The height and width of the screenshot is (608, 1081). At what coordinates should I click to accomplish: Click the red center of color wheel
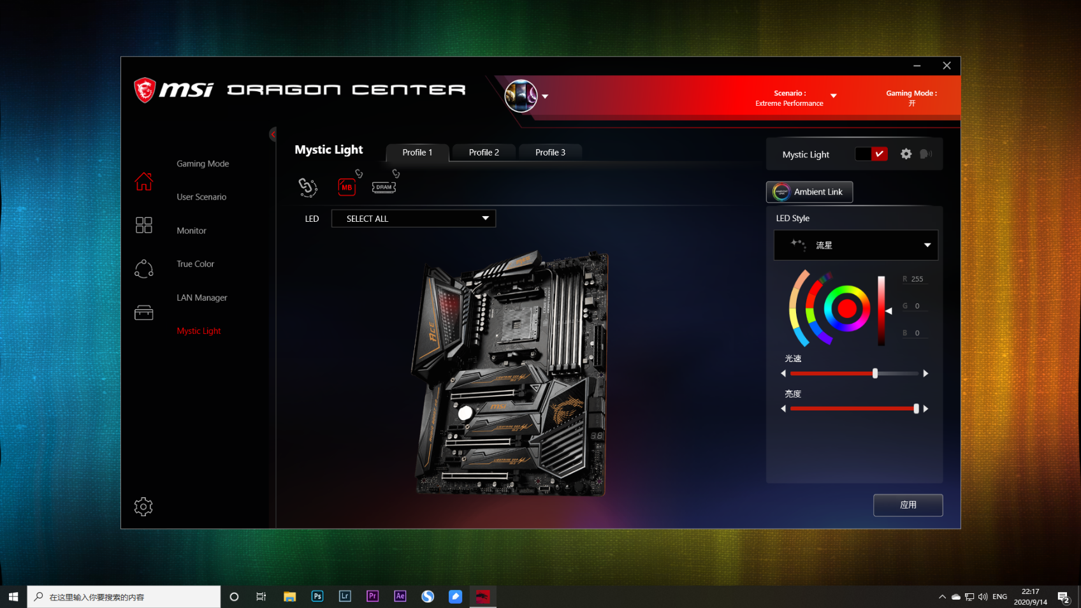tap(847, 308)
